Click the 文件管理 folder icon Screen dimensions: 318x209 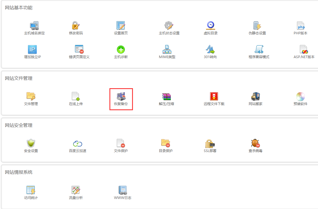point(31,96)
